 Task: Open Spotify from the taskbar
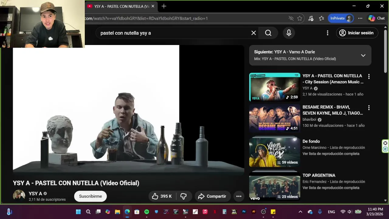146,212
